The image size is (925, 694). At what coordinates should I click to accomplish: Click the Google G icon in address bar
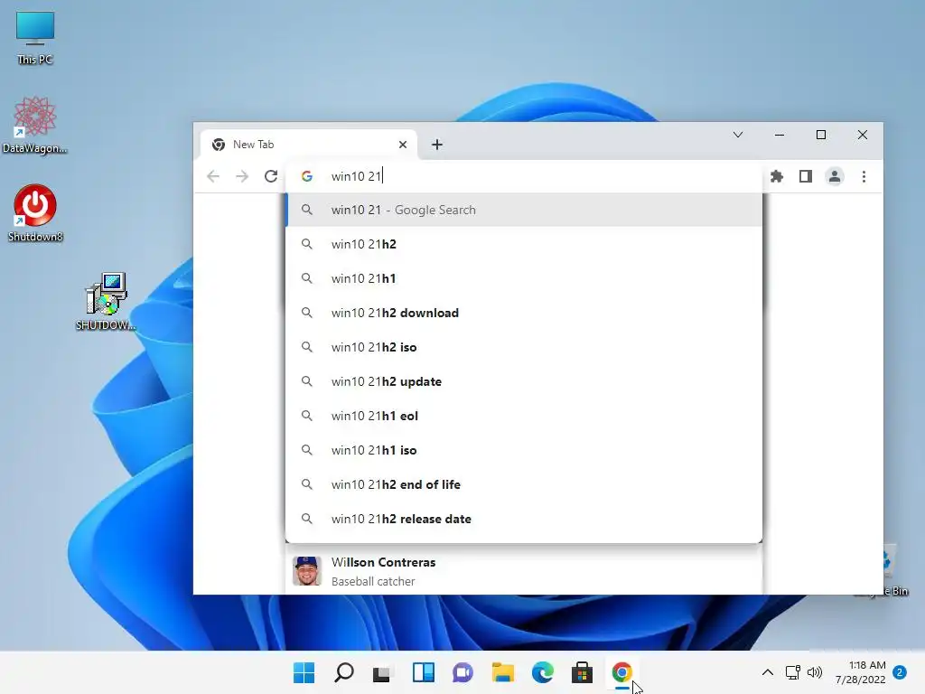[307, 176]
